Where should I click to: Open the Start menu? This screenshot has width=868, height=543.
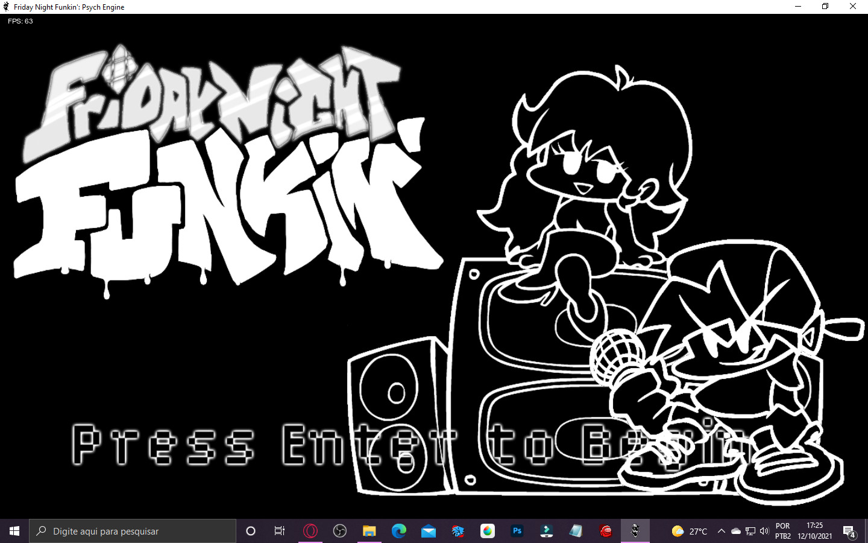pyautogui.click(x=13, y=531)
